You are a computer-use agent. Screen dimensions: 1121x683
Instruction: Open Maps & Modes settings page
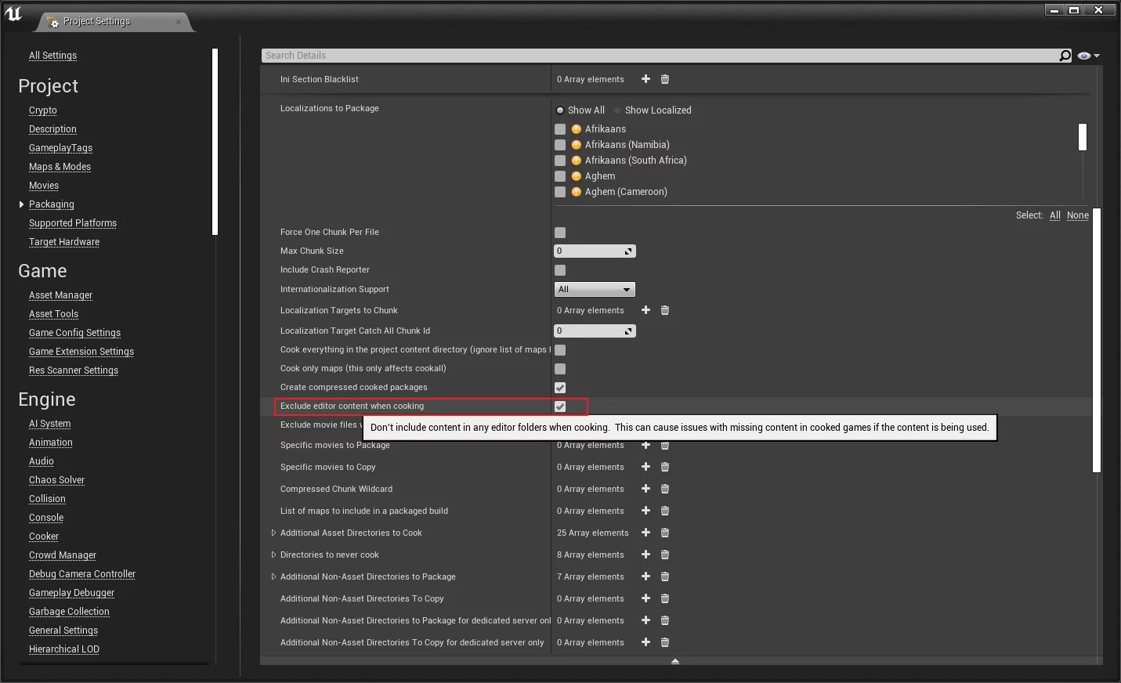60,167
